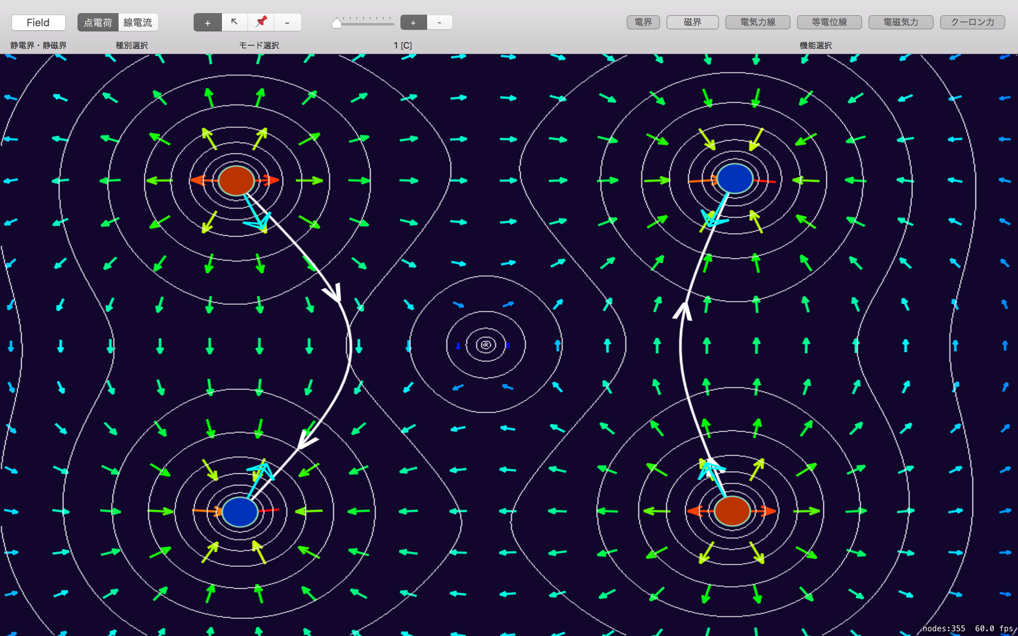Image resolution: width=1018 pixels, height=636 pixels.
Task: Click the モード選択 label
Action: tap(259, 45)
